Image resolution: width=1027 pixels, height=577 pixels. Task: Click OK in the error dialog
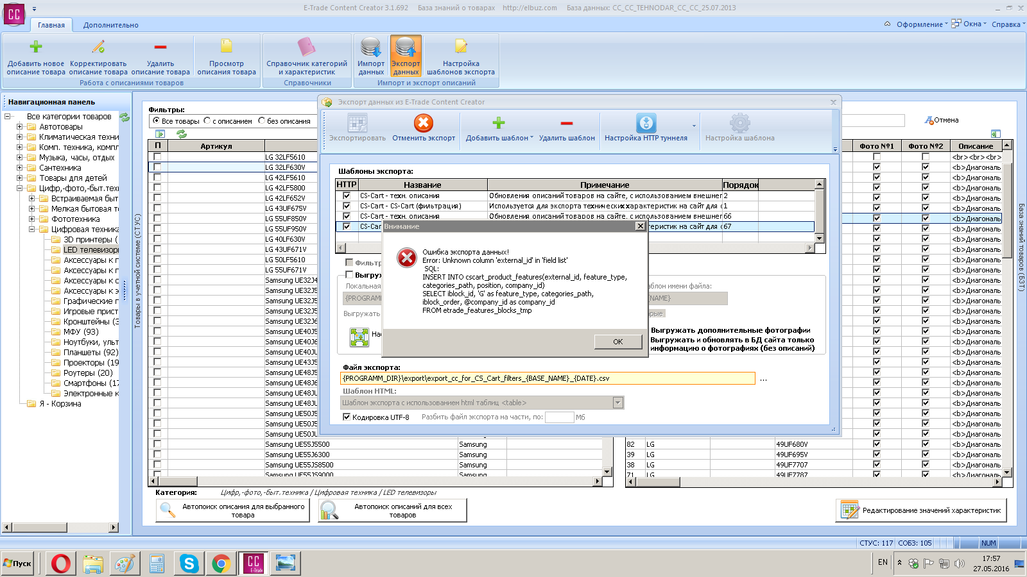coord(617,342)
